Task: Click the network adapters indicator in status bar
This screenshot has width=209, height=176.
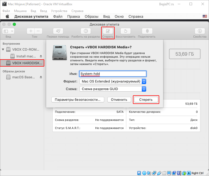Action: click(x=154, y=173)
